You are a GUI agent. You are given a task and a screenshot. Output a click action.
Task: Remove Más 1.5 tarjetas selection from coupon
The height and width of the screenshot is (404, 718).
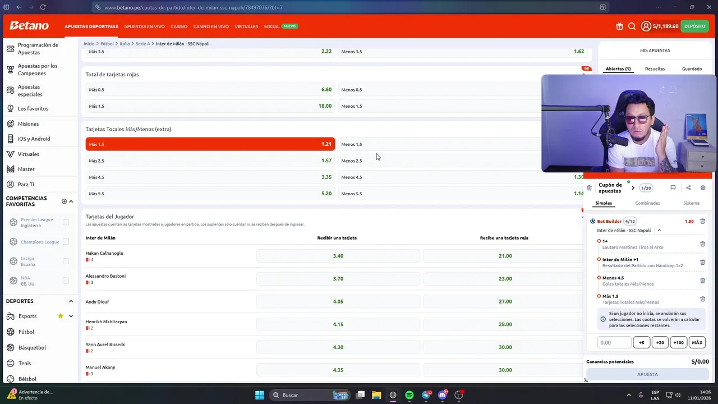pos(702,299)
